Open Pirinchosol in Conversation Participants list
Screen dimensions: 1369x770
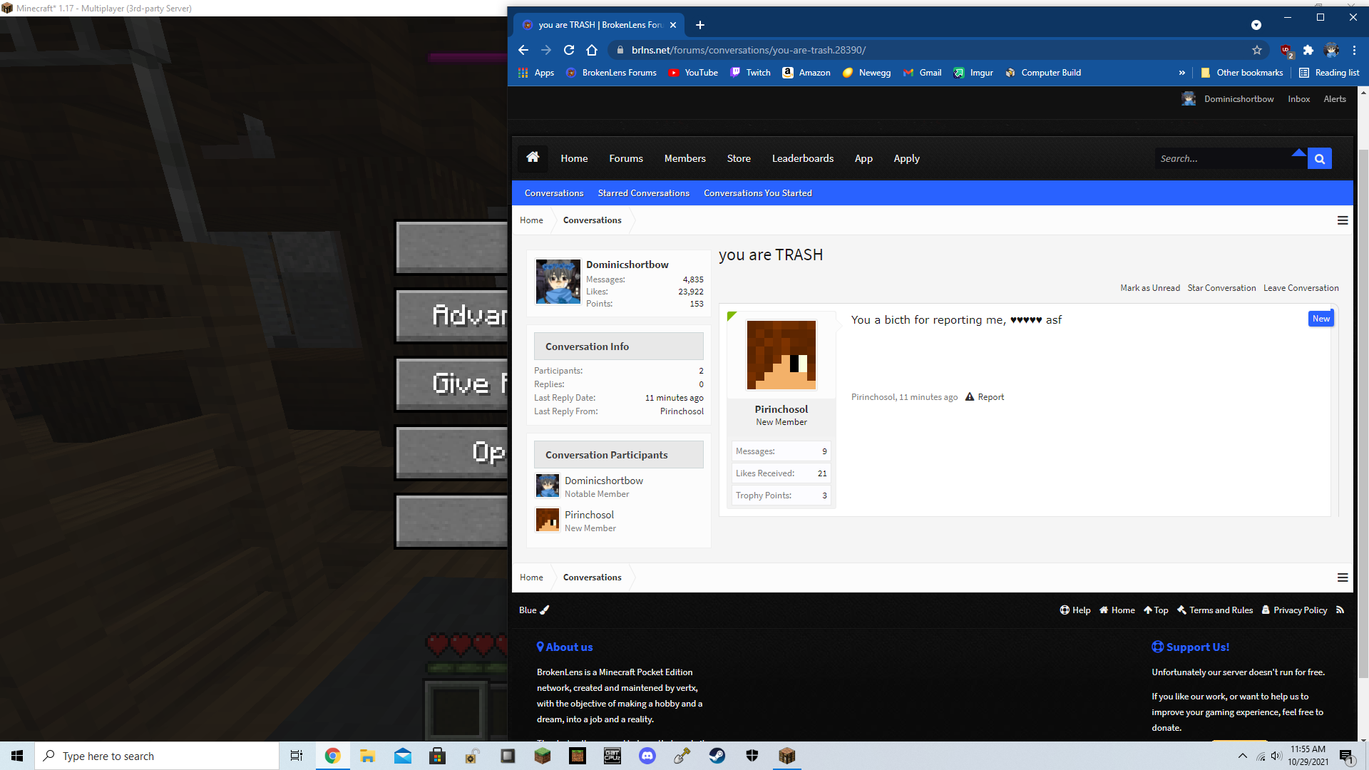click(589, 515)
